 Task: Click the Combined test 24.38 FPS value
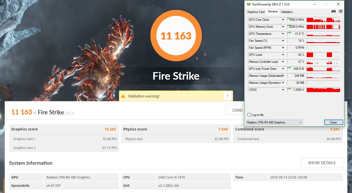coord(334,139)
